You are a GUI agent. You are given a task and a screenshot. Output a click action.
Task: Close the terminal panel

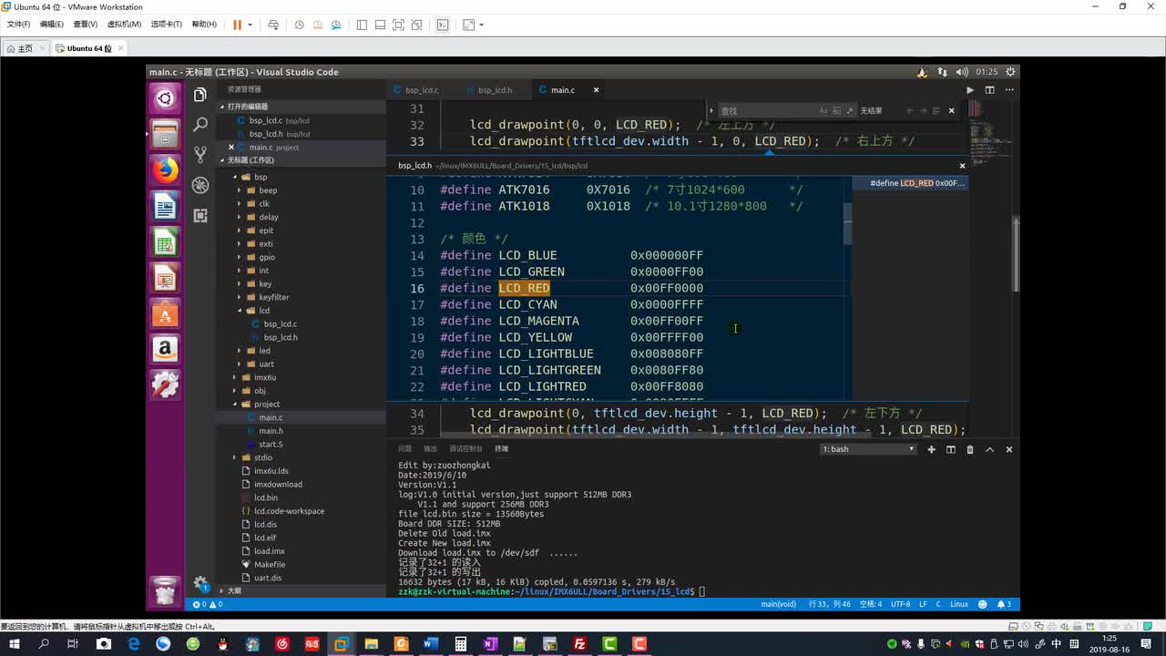[1008, 449]
